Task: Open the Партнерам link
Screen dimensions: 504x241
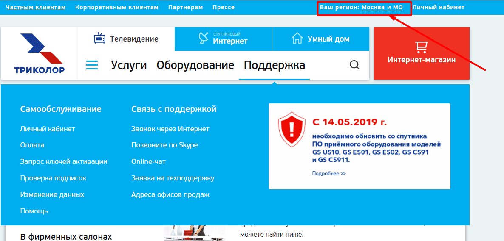Action: point(185,7)
